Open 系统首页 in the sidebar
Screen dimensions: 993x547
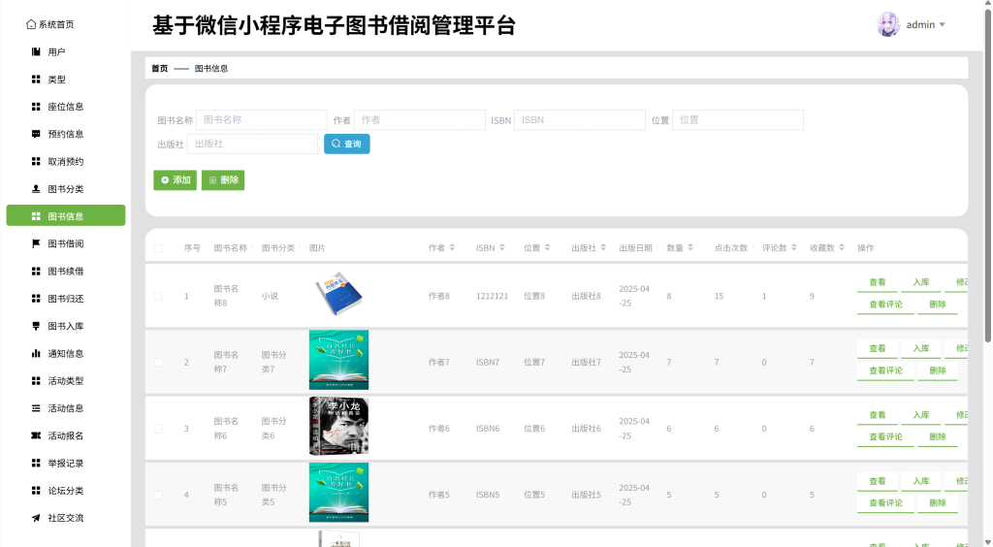(x=50, y=24)
